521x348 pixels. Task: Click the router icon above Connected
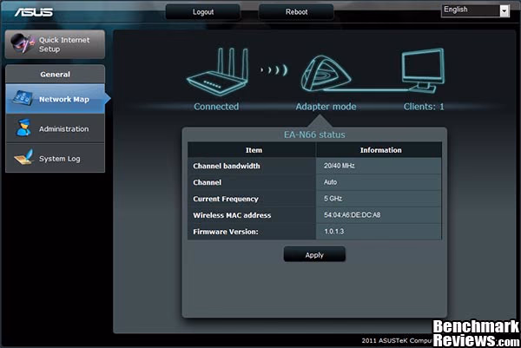(218, 71)
